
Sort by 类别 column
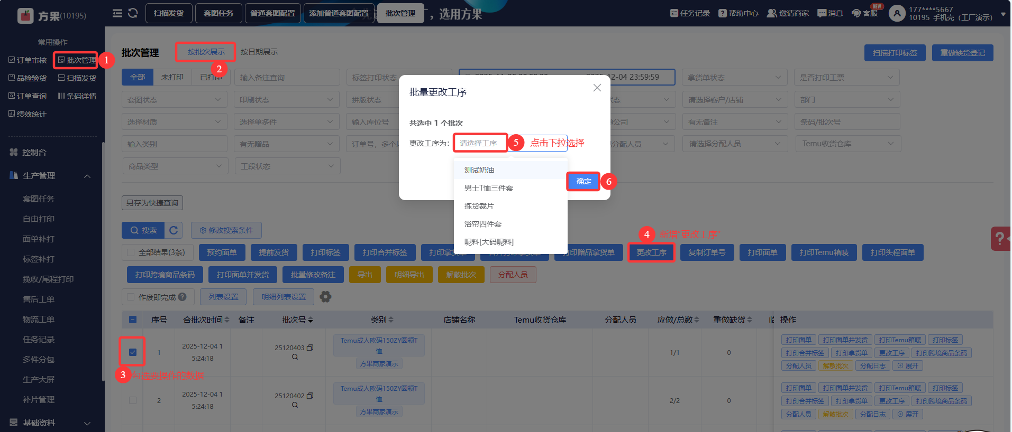click(x=391, y=320)
